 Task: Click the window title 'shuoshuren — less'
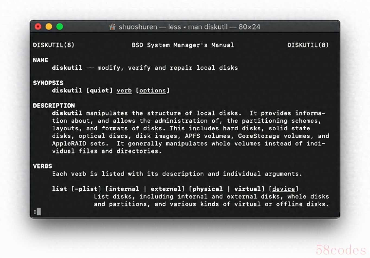150,27
